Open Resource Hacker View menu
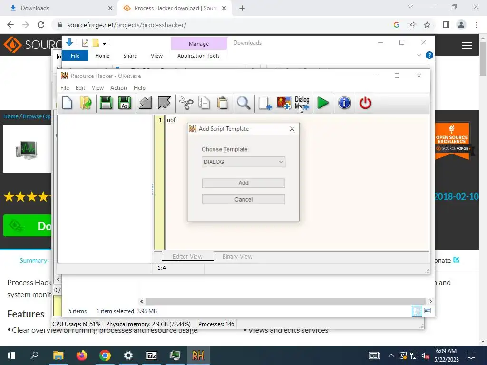487x365 pixels. [97, 88]
